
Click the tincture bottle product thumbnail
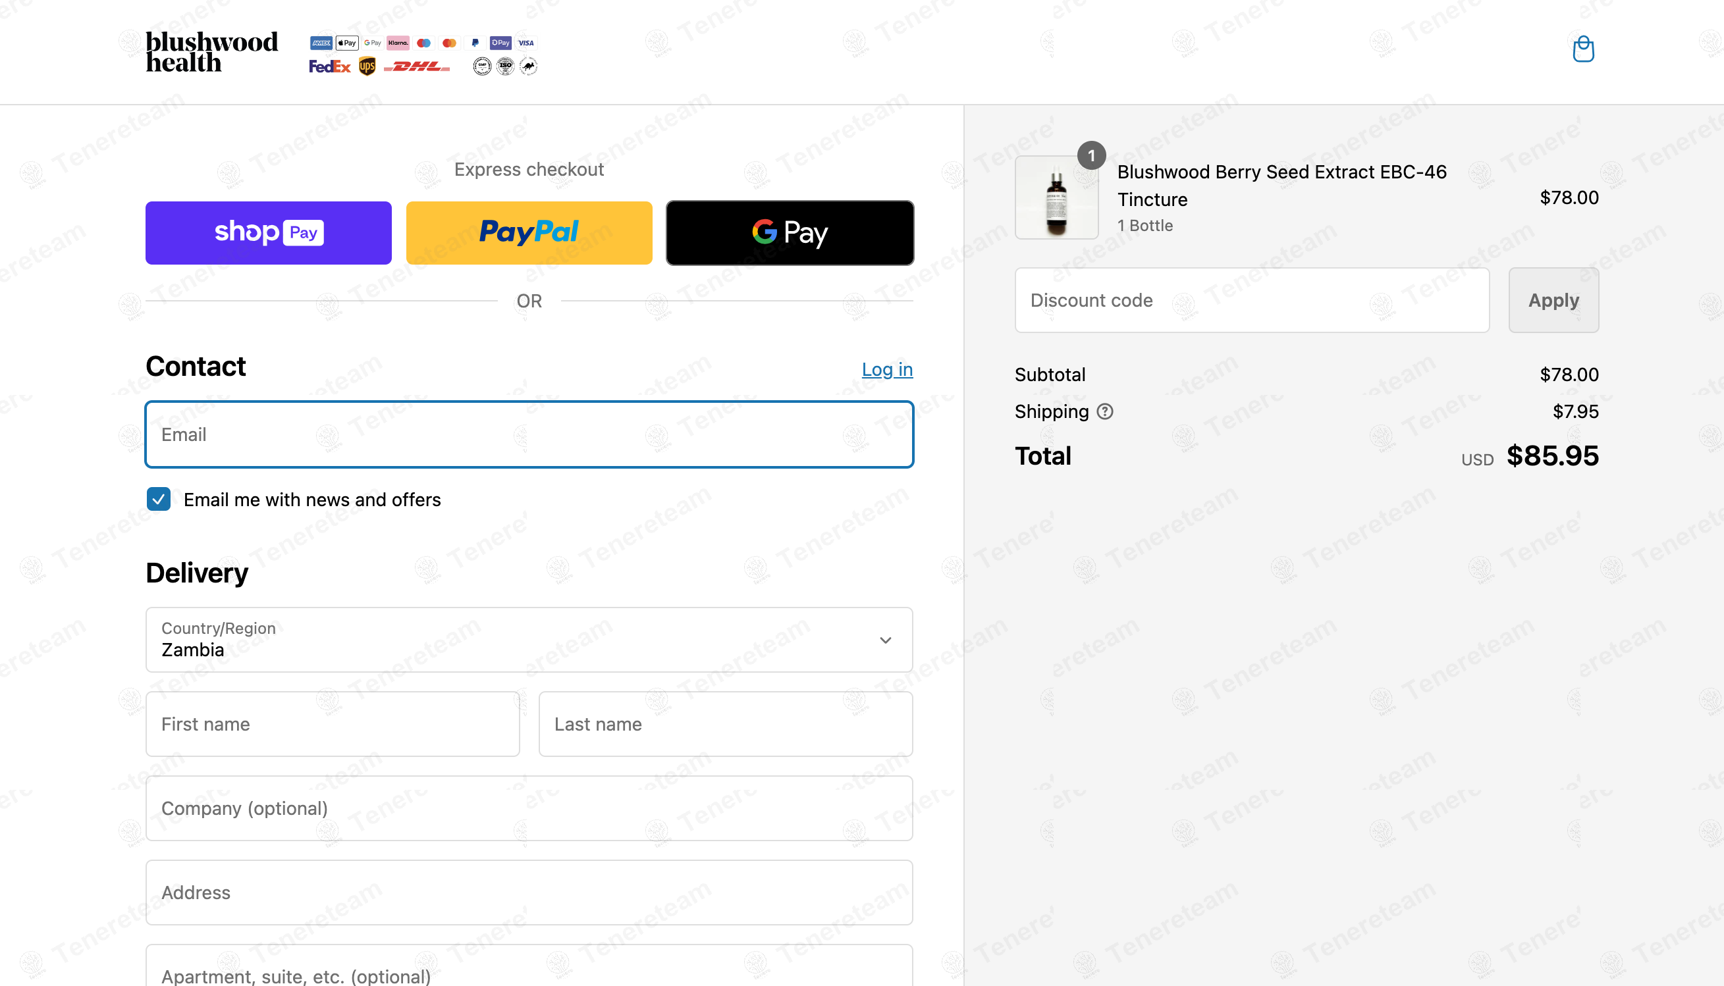[x=1057, y=197]
